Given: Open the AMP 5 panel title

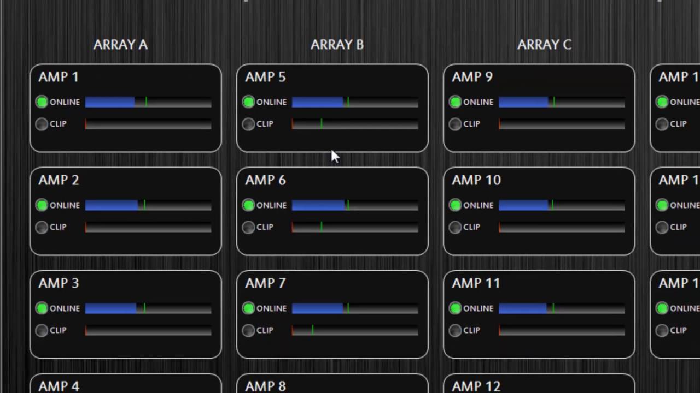Looking at the screenshot, I should [x=265, y=77].
